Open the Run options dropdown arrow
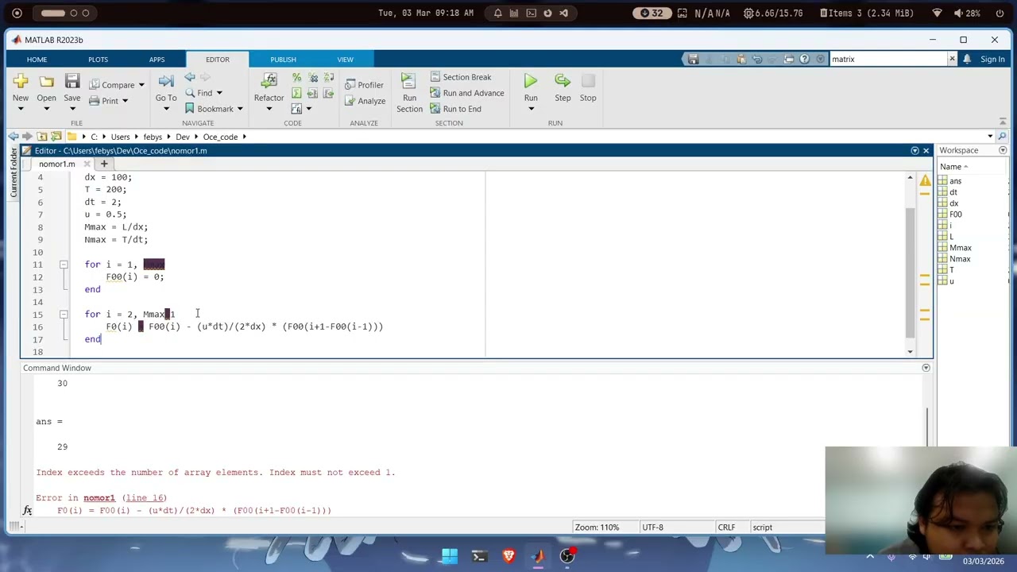 (x=531, y=109)
